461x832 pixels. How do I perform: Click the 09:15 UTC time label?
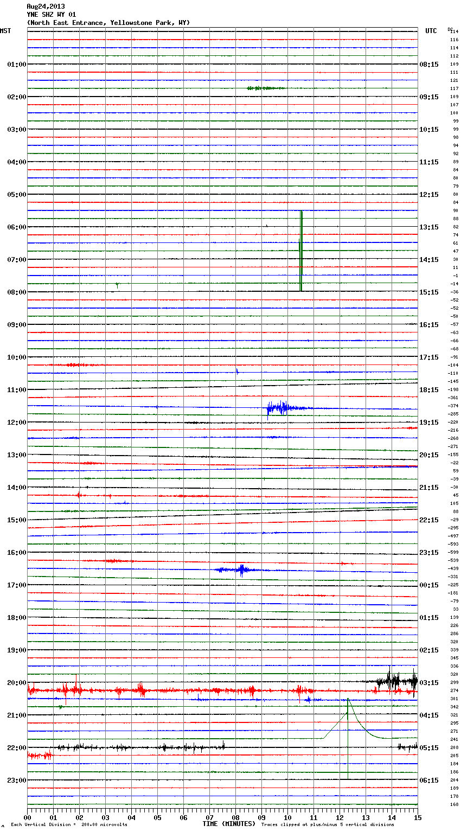point(429,97)
